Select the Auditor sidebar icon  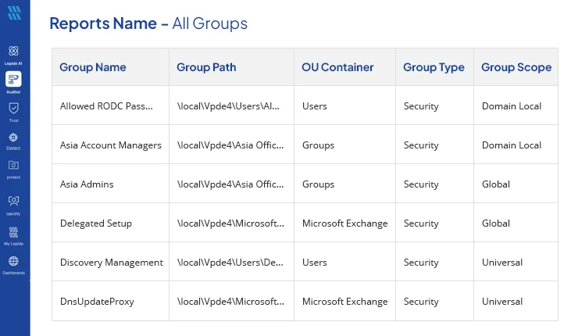[x=13, y=79]
